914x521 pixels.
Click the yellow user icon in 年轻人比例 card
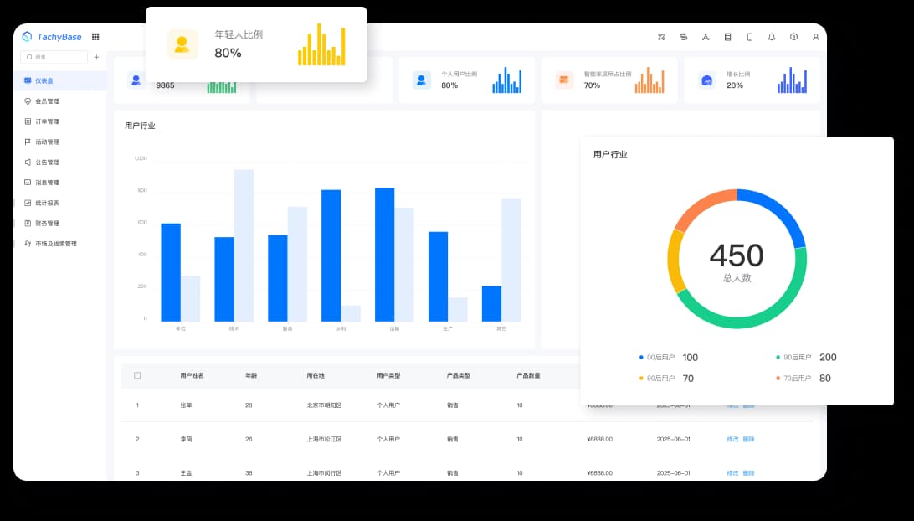tap(182, 44)
